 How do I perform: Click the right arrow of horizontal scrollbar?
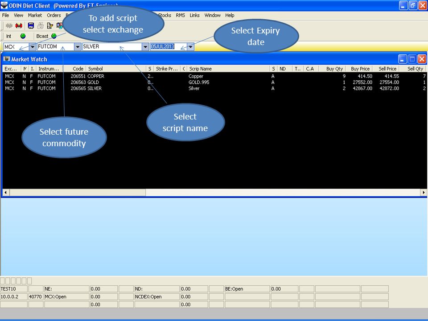pyautogui.click(x=423, y=193)
